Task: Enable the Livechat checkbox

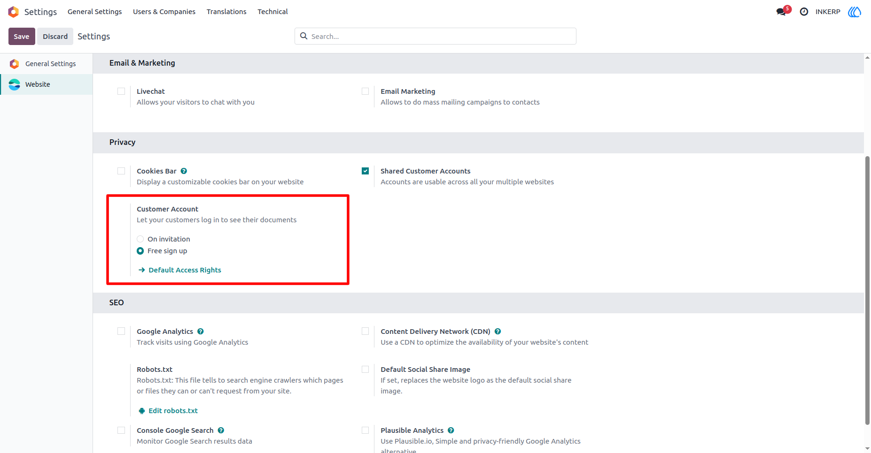Action: click(x=121, y=91)
